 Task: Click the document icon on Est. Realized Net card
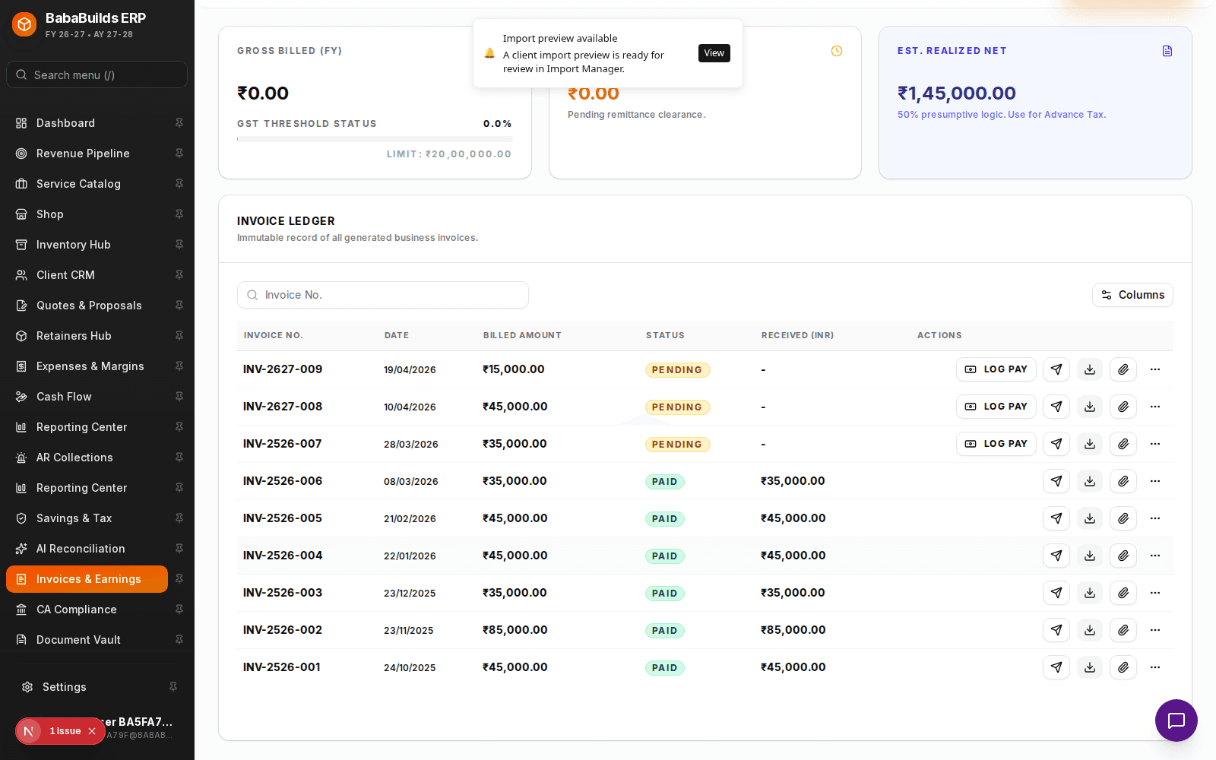(x=1167, y=51)
